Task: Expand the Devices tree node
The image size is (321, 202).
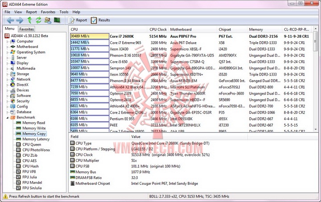Action: (8, 91)
